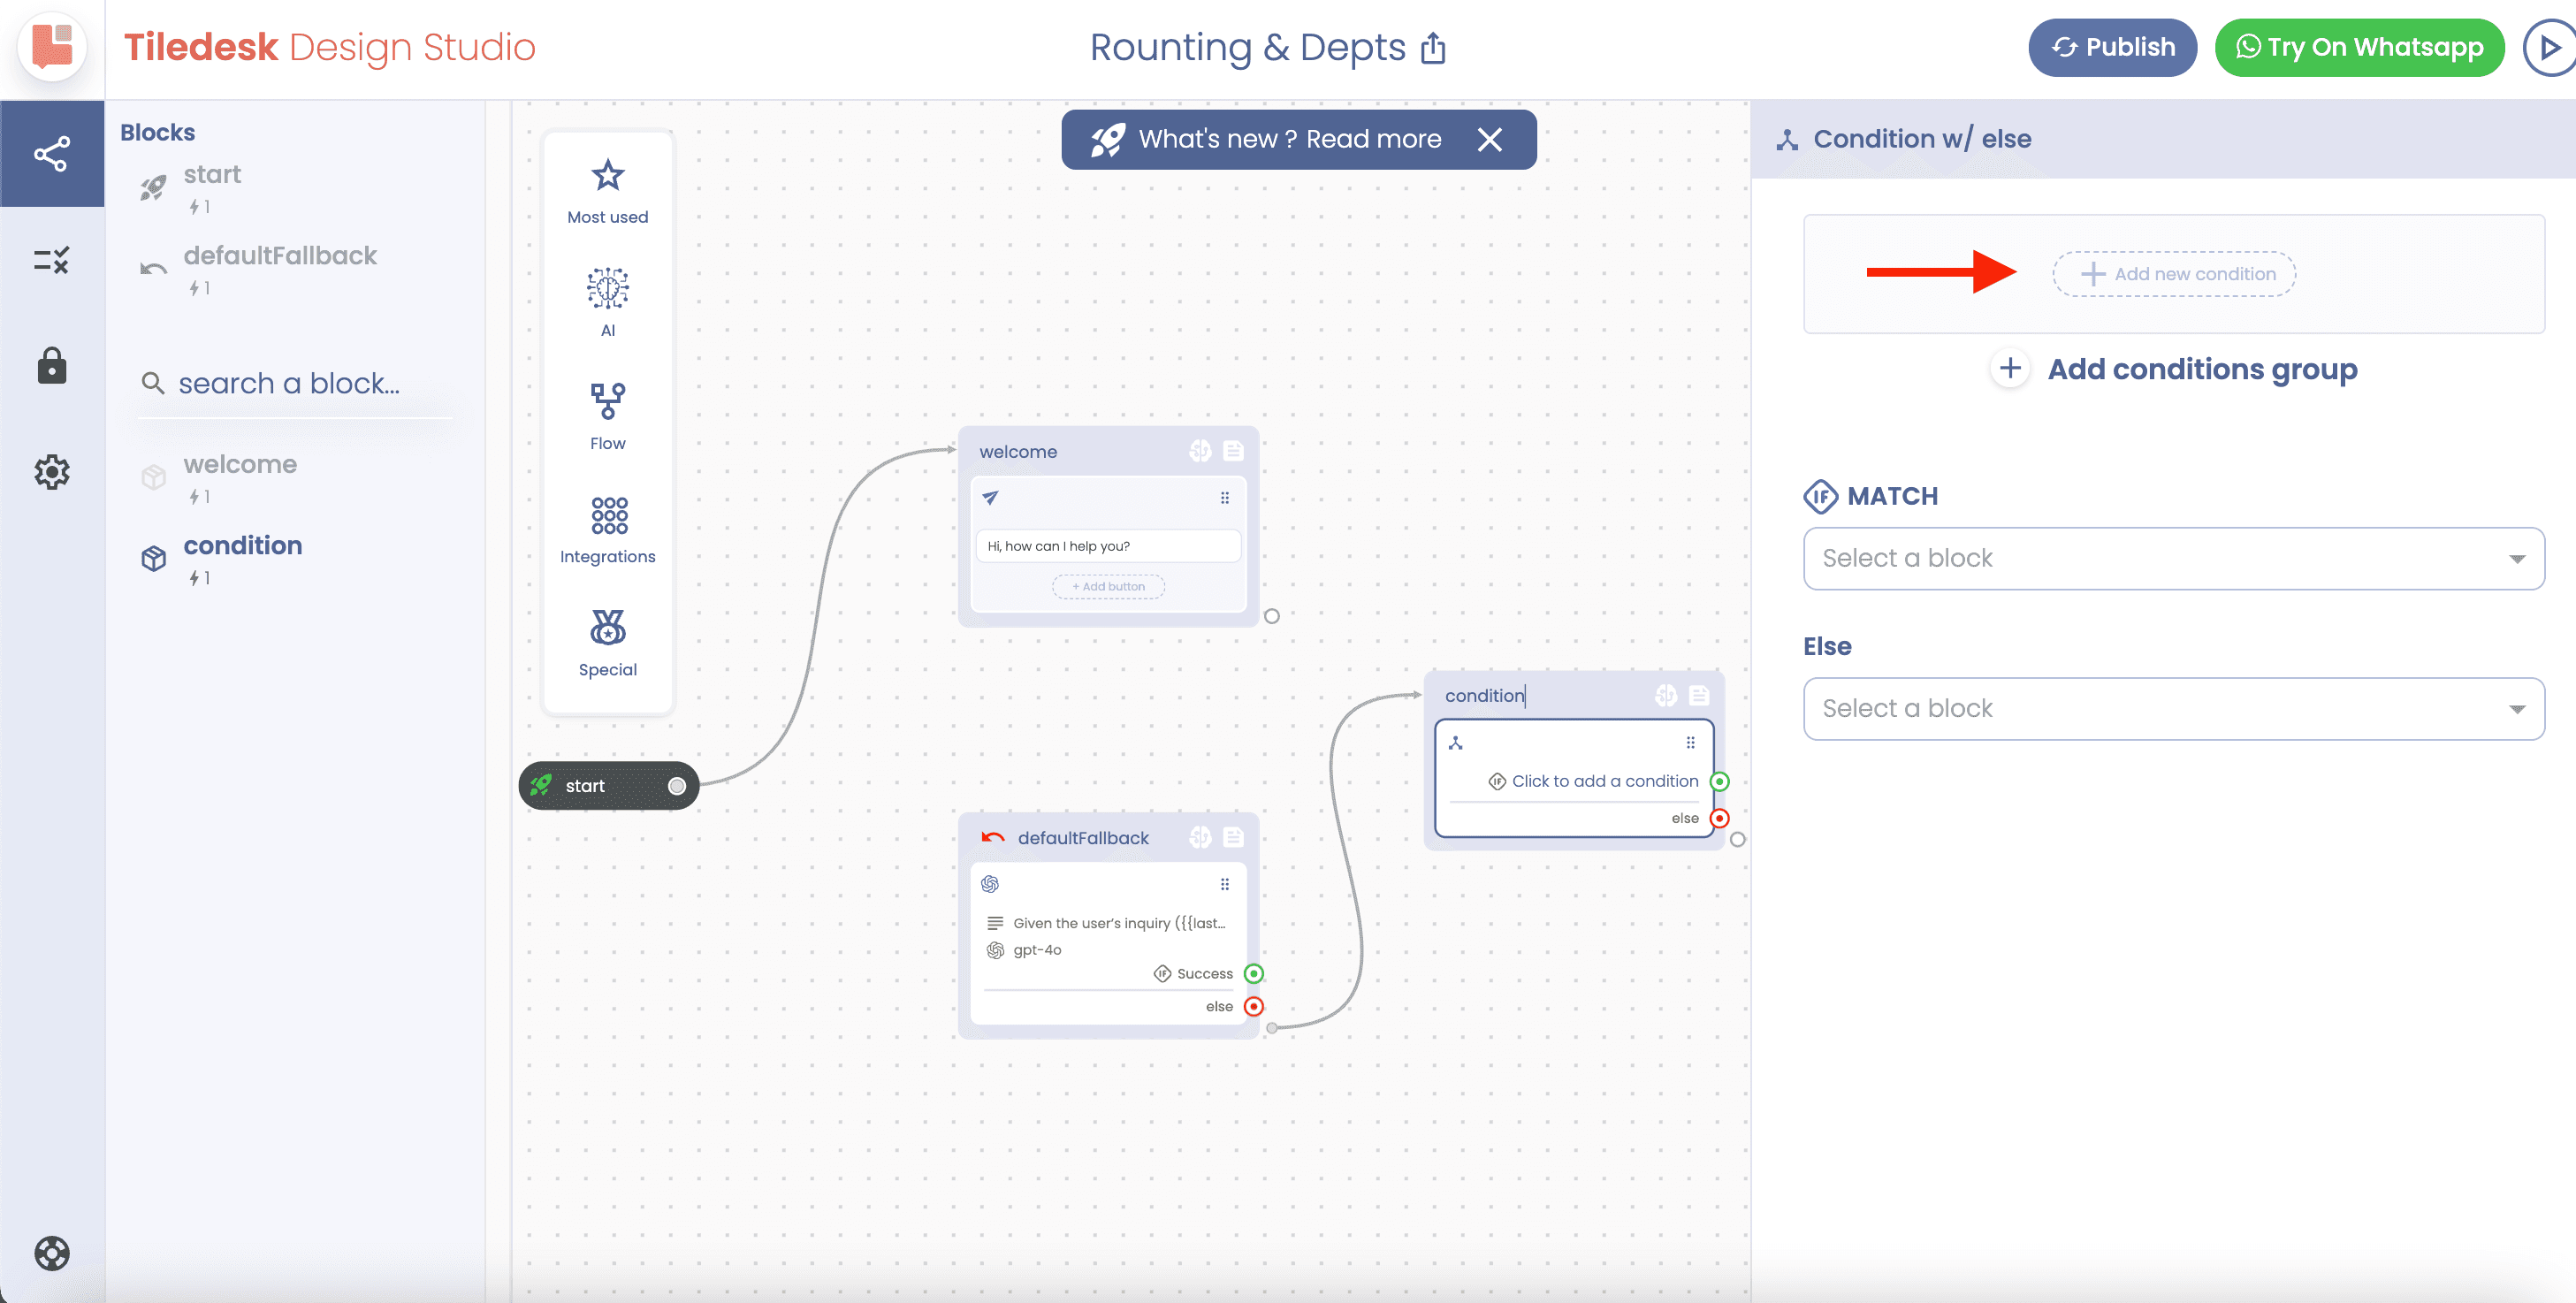This screenshot has width=2576, height=1303.
Task: Click the Tiledesk logo icon
Action: 52,46
